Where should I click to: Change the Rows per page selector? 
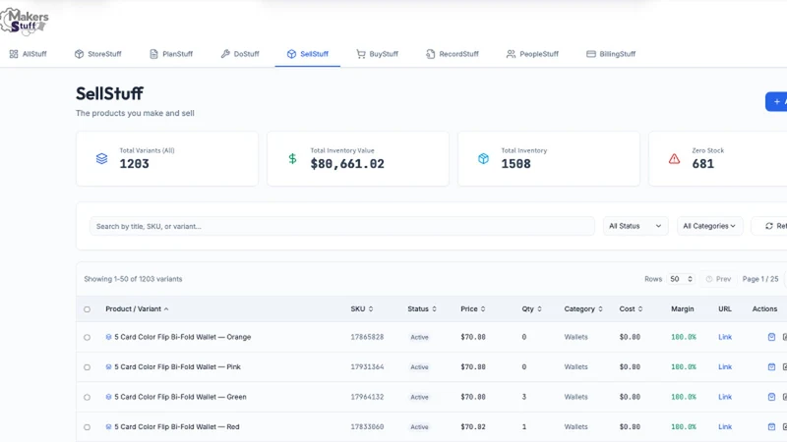pos(681,279)
